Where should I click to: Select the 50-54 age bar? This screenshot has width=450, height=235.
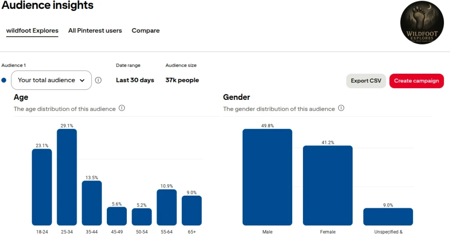pyautogui.click(x=142, y=217)
